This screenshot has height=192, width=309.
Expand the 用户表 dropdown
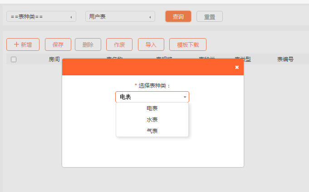point(120,17)
